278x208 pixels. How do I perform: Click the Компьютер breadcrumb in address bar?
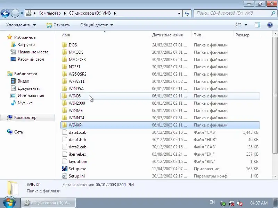(x=49, y=13)
